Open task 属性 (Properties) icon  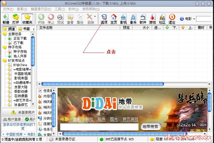[80, 19]
